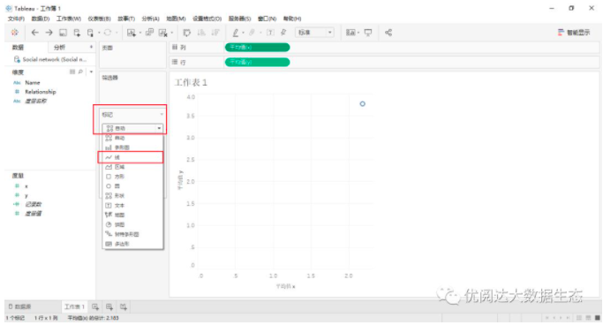Click the Tableau start page logo icon

click(x=15, y=33)
